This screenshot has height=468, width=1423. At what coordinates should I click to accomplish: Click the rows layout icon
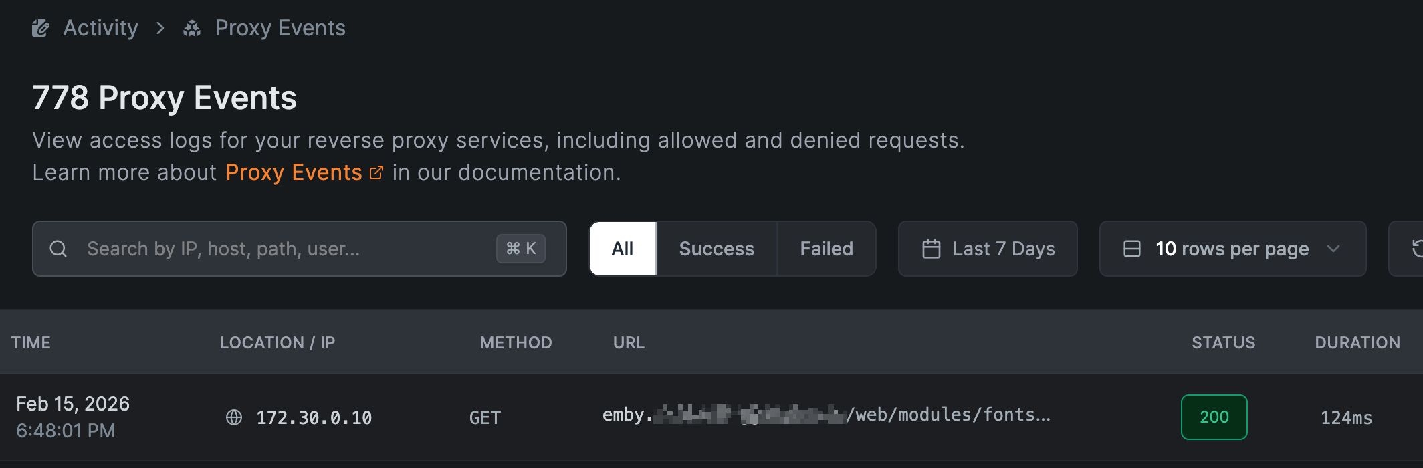click(x=1131, y=249)
